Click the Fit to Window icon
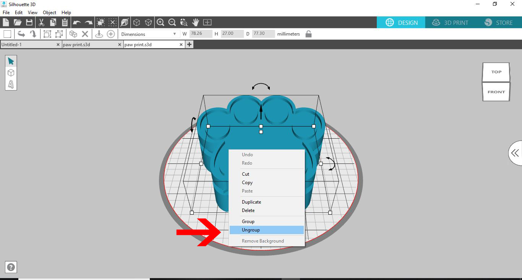 click(x=208, y=22)
